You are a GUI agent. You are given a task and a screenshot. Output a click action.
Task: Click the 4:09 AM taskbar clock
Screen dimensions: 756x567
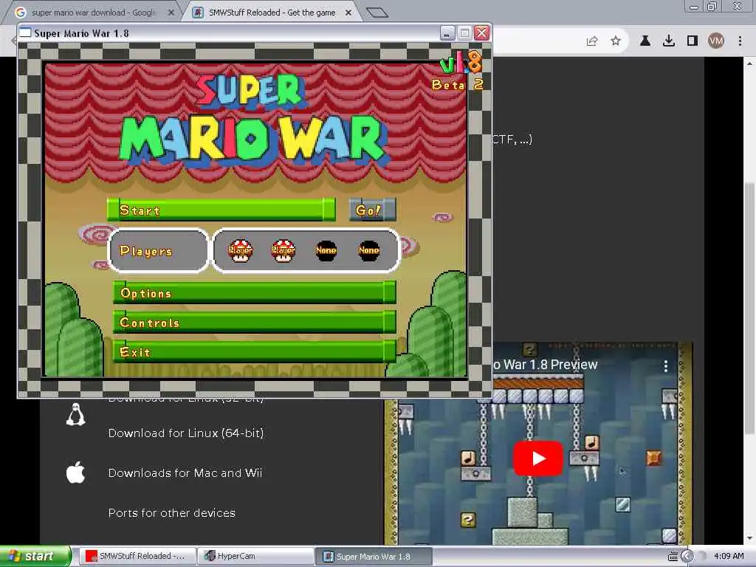tap(729, 556)
